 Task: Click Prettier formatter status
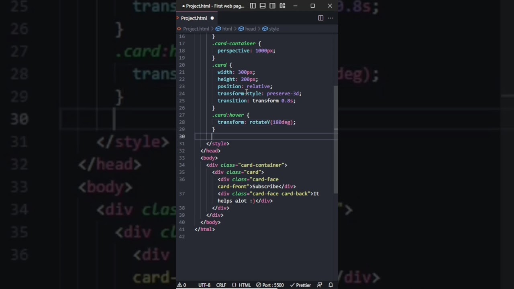[300, 285]
